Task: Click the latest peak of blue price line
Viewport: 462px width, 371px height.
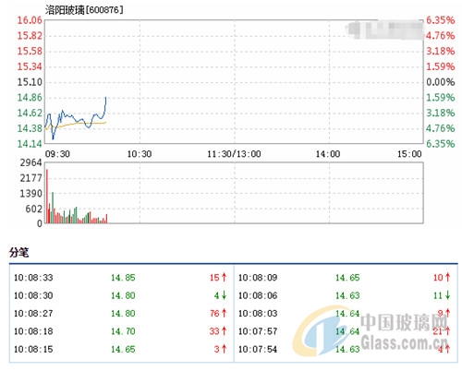Action: [106, 98]
